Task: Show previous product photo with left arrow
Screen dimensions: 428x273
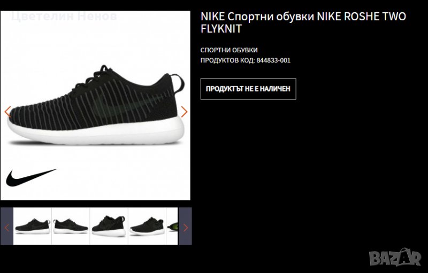Action: point(7,112)
